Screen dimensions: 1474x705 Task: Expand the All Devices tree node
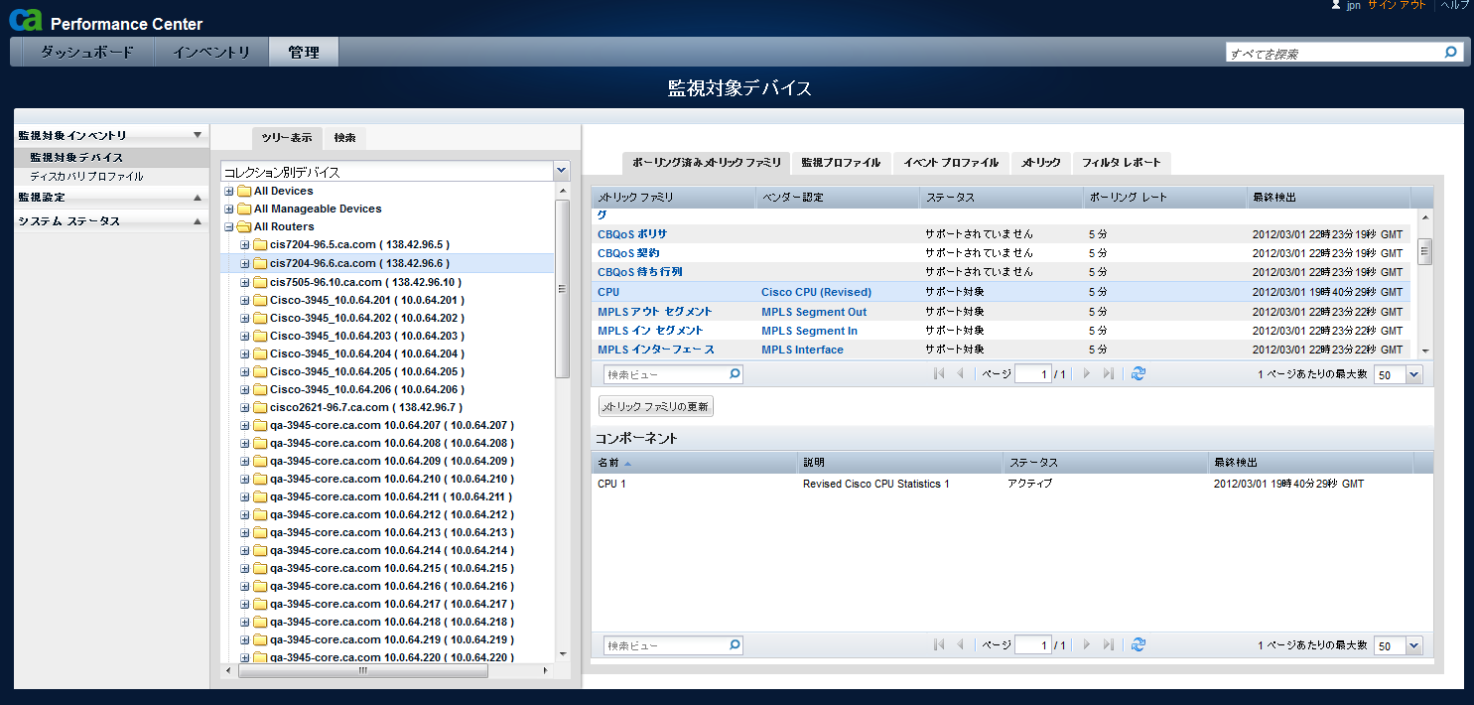coord(229,192)
